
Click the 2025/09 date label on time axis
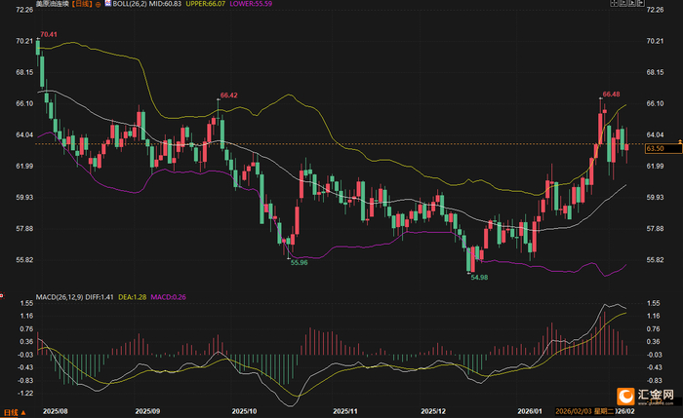click(x=147, y=411)
